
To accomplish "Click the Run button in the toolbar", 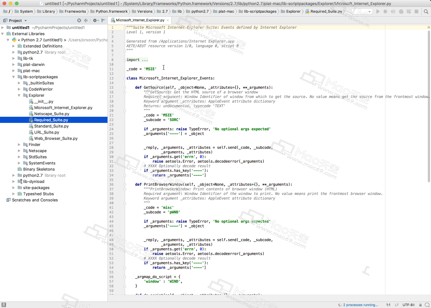I will [x=378, y=11].
